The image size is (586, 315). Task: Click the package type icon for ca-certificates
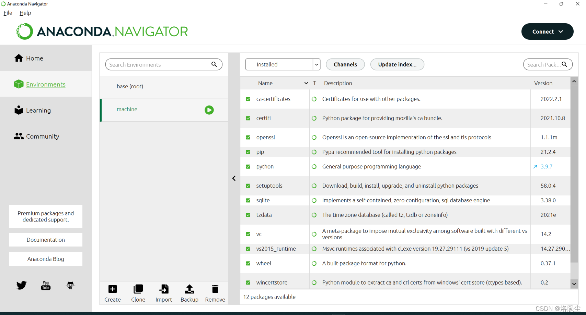314,99
